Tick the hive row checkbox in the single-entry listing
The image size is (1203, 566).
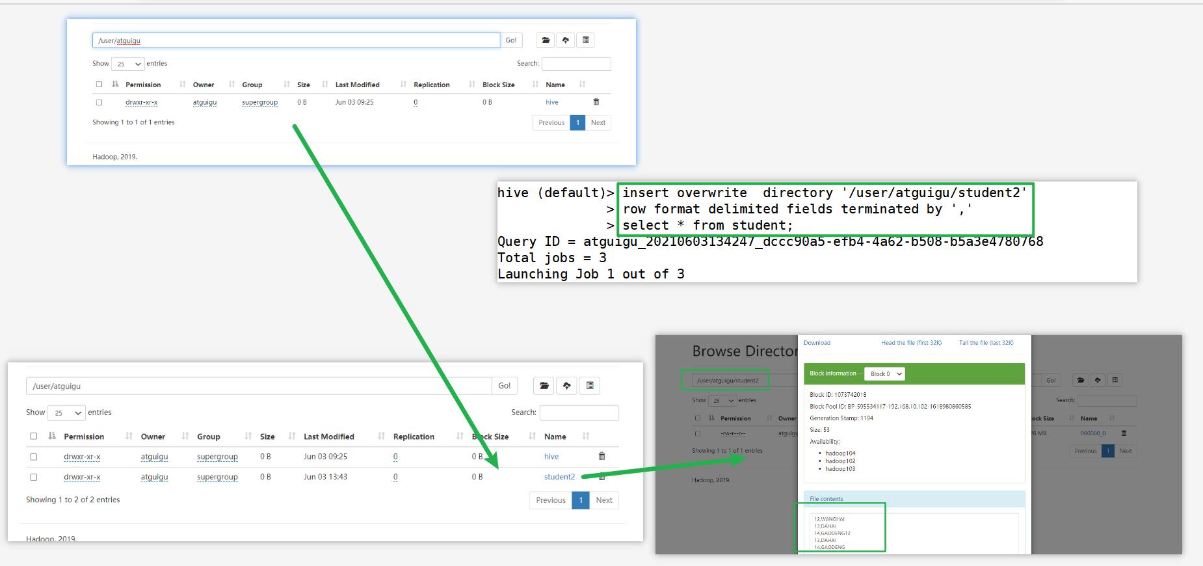point(99,102)
